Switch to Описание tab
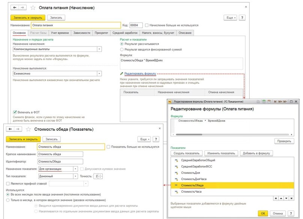Screen dimensions: 303x219 pos(185,33)
